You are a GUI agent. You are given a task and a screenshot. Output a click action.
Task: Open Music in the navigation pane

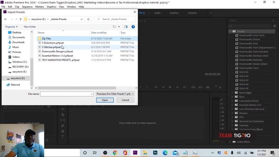(16, 47)
